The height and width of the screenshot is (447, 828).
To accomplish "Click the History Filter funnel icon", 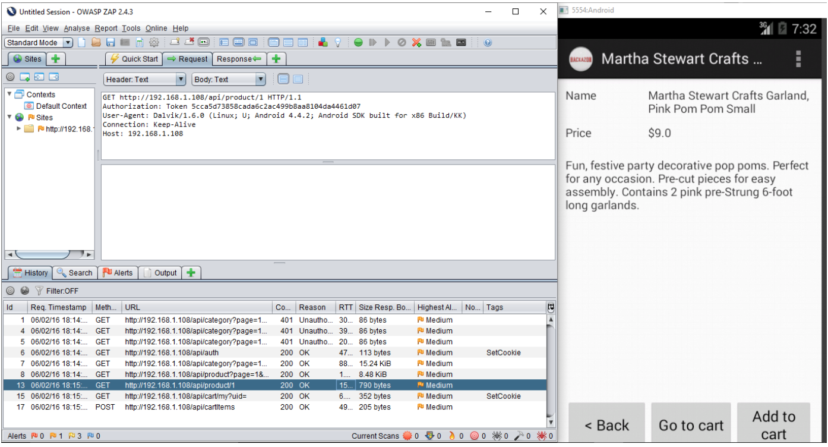I will [39, 291].
